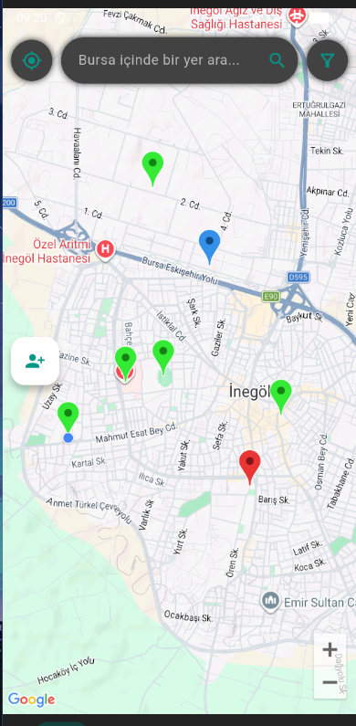Image resolution: width=356 pixels, height=726 pixels.
Task: Click the 'Ilıca Sk.' street label
Action: [x=152, y=479]
